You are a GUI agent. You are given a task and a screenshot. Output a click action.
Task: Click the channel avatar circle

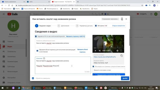[x=13, y=26]
